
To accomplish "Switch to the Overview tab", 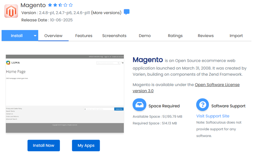I will click(x=53, y=36).
